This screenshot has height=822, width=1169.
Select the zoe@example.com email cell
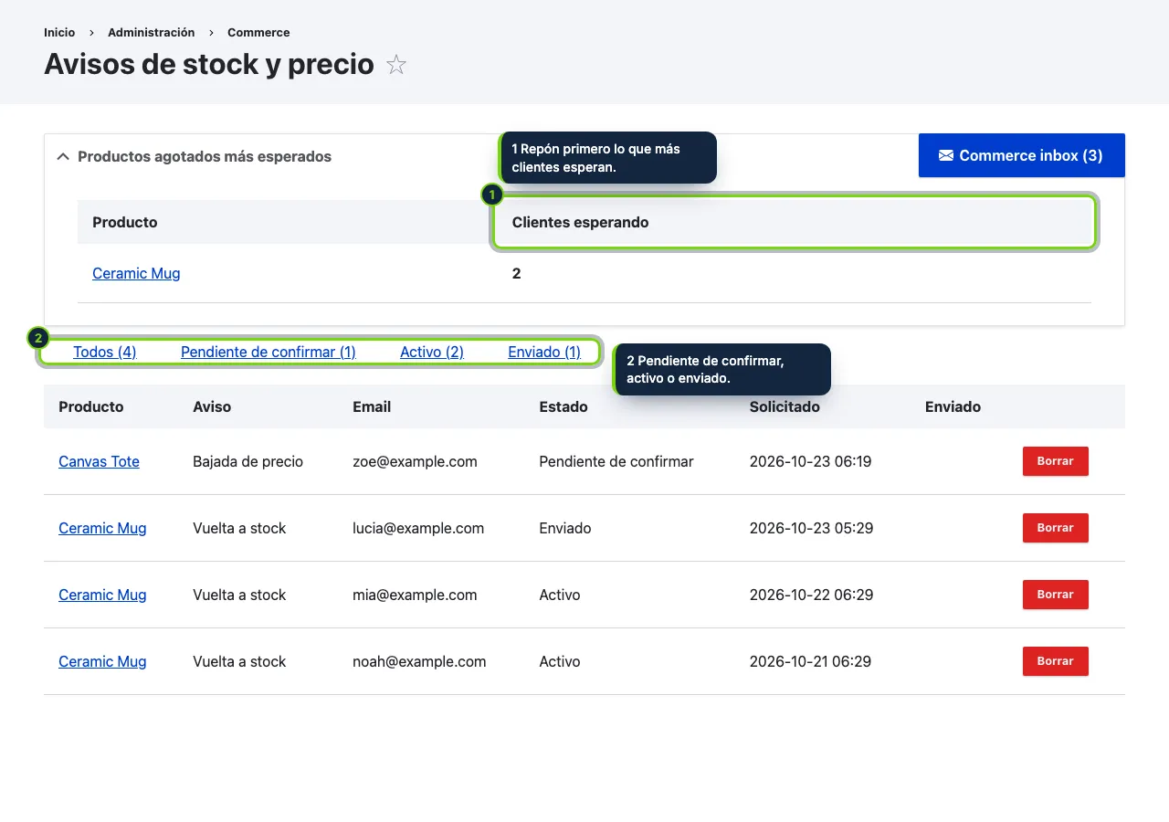coord(415,461)
